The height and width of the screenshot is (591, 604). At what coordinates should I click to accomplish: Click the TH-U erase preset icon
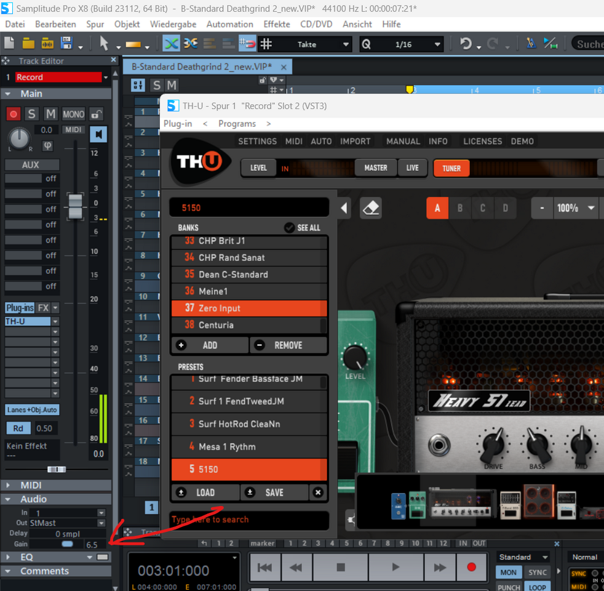[370, 208]
